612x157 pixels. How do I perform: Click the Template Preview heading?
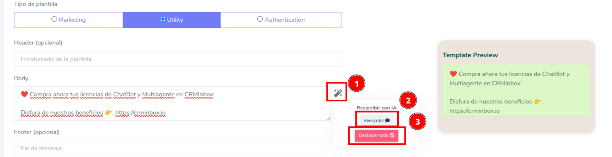[470, 55]
